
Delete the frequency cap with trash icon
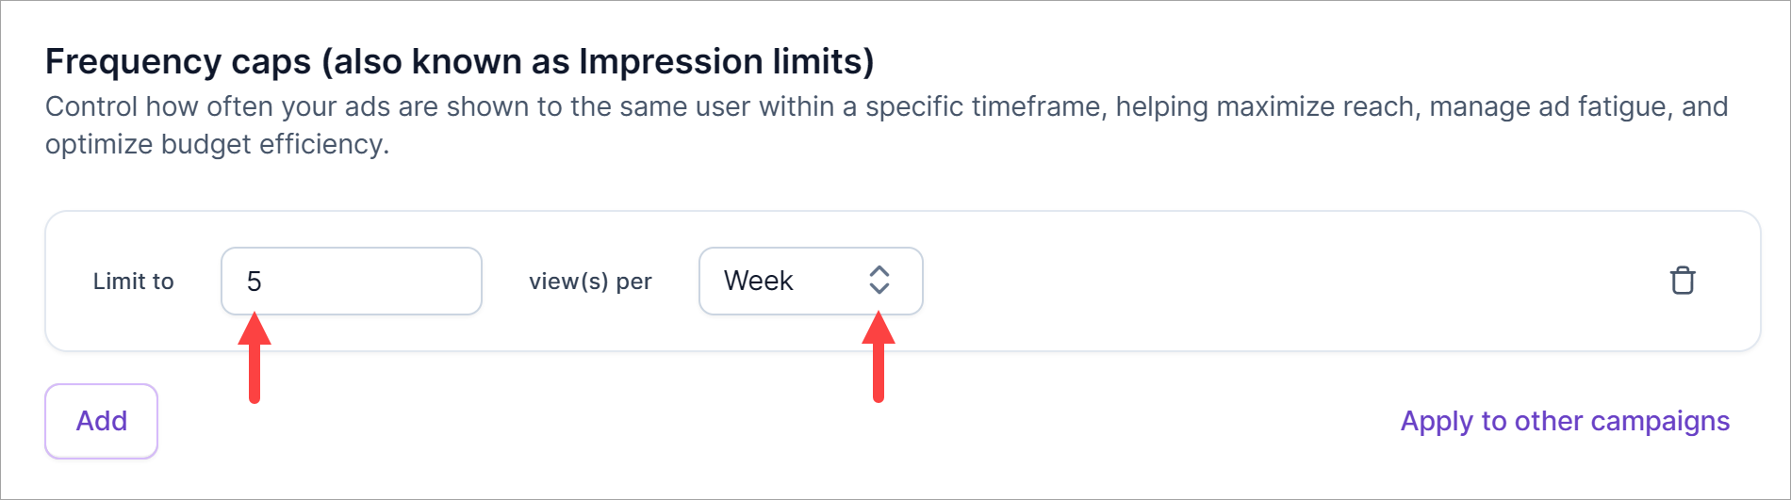(1683, 281)
